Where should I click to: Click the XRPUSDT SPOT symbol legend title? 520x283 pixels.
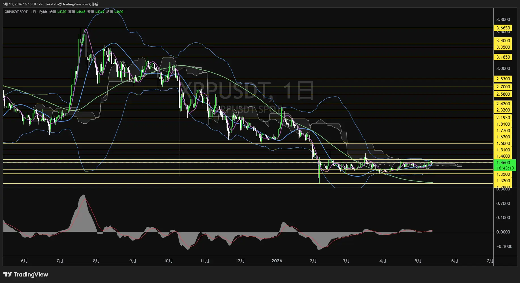click(16, 12)
